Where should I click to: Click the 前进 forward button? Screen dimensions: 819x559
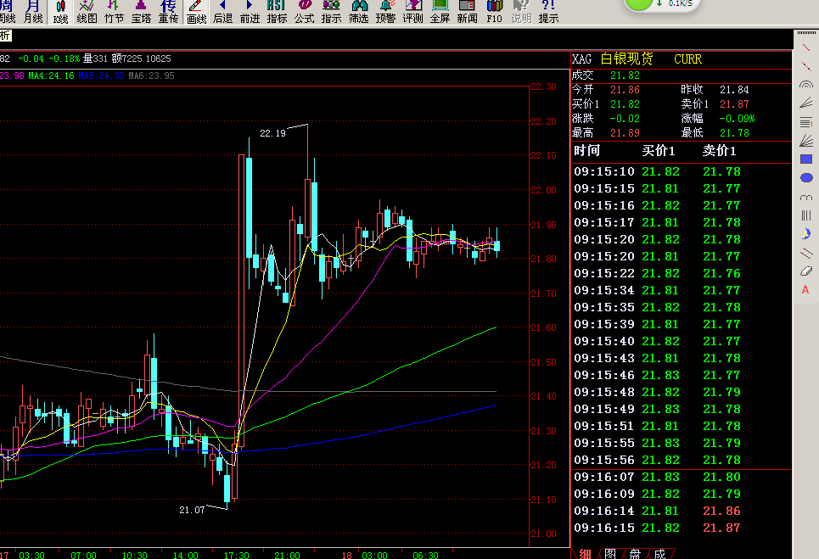[250, 11]
